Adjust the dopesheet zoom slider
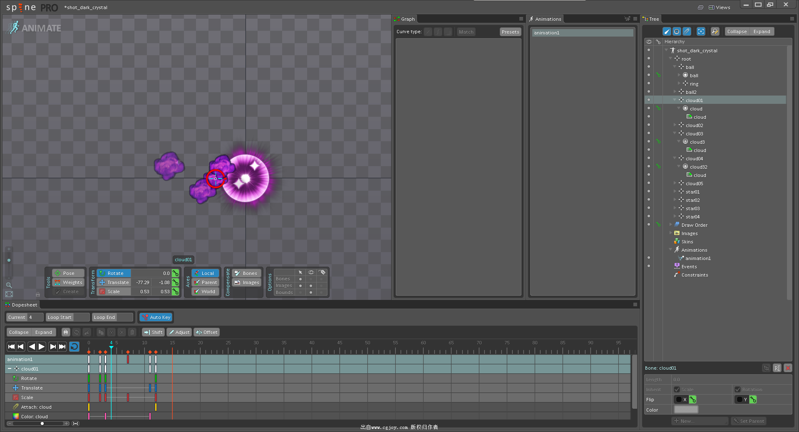Image resolution: width=799 pixels, height=432 pixels. [x=42, y=424]
